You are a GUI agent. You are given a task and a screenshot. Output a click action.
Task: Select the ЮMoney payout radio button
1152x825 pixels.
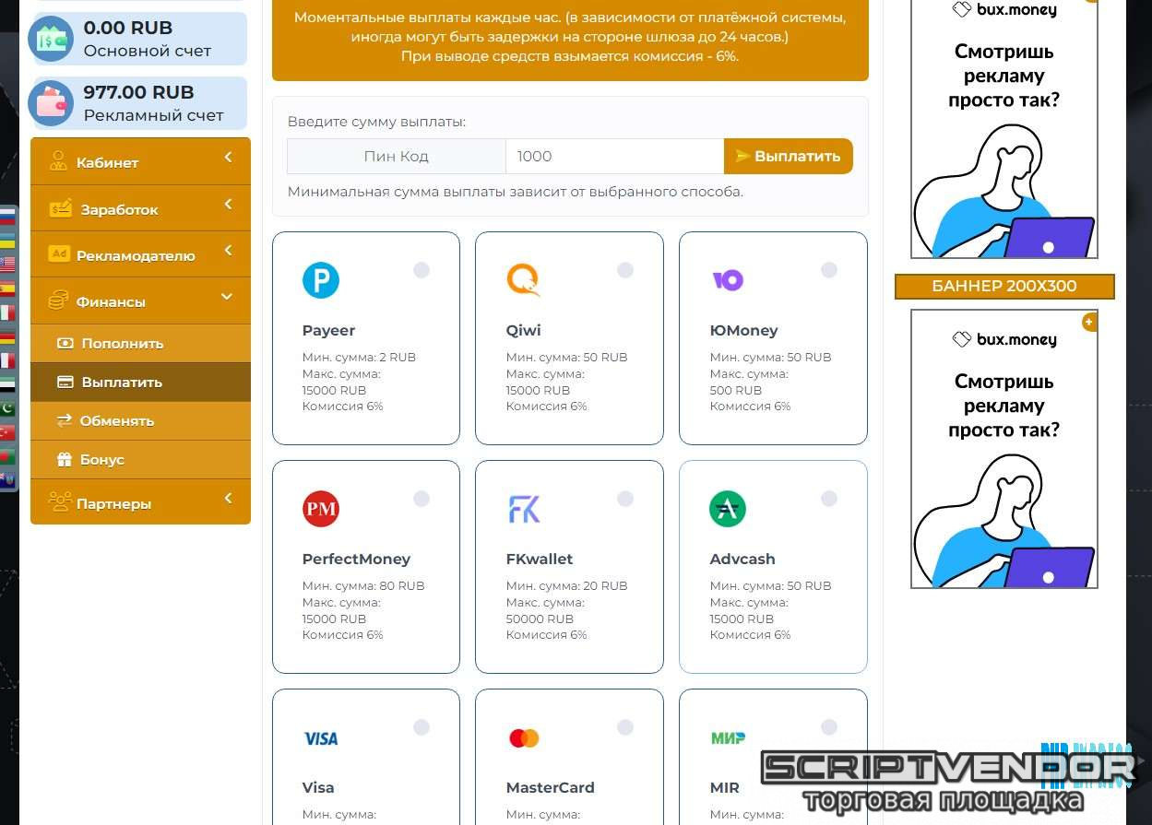[x=829, y=270]
